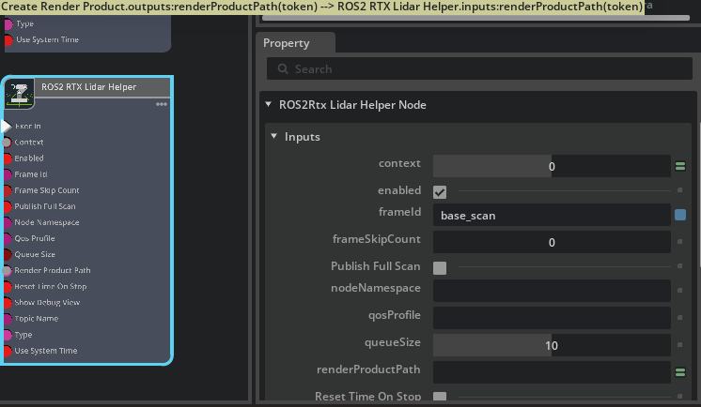Click the small indicator beside frameSkipCount

coord(679,241)
